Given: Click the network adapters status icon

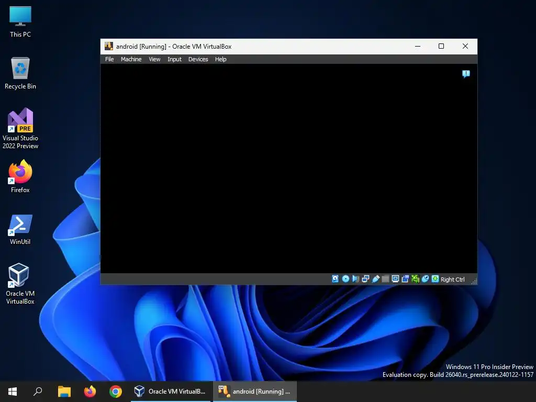Looking at the screenshot, I should coord(365,279).
